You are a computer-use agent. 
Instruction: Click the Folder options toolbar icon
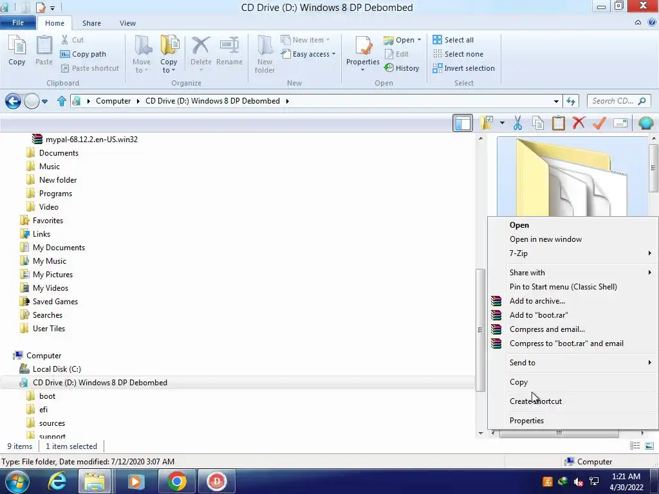tap(487, 123)
